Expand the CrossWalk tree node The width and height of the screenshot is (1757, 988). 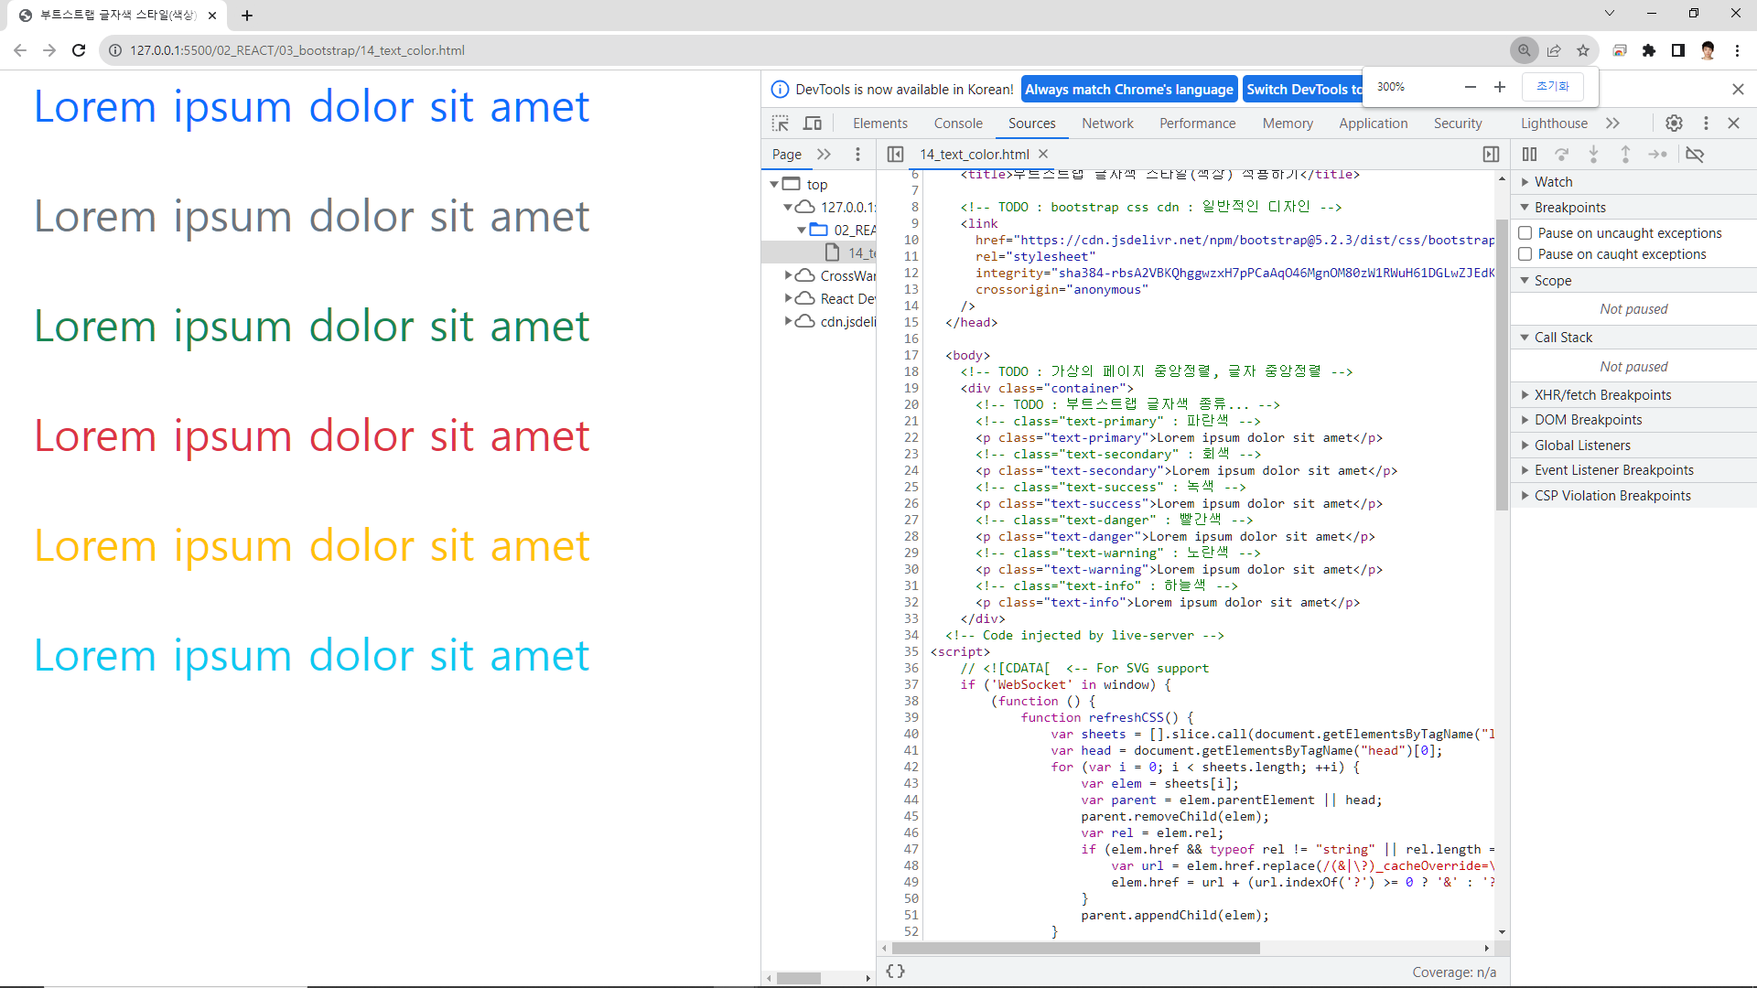coord(789,275)
